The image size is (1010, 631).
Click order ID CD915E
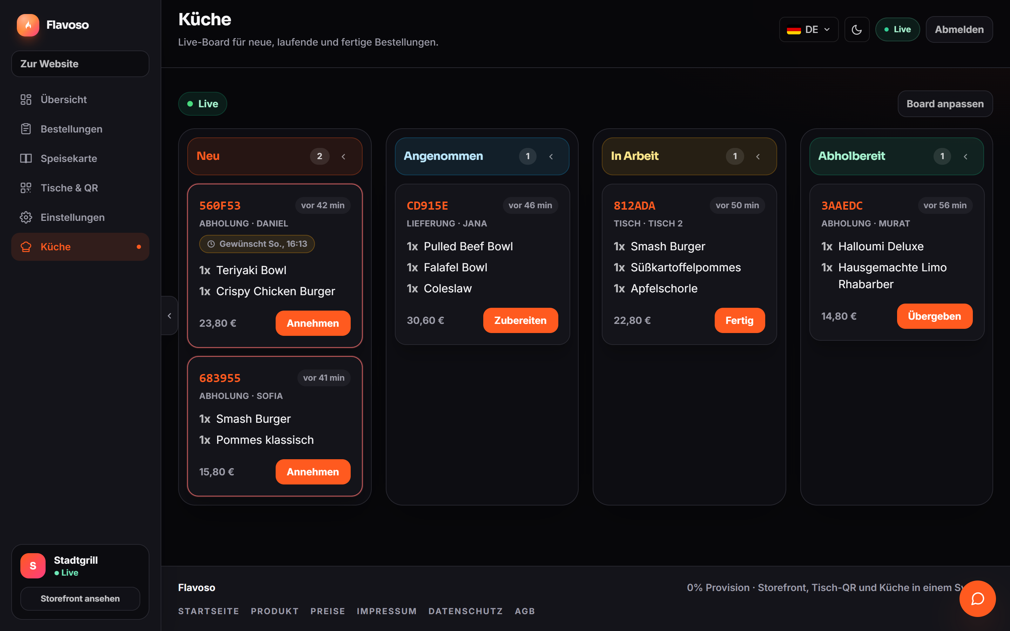point(427,206)
